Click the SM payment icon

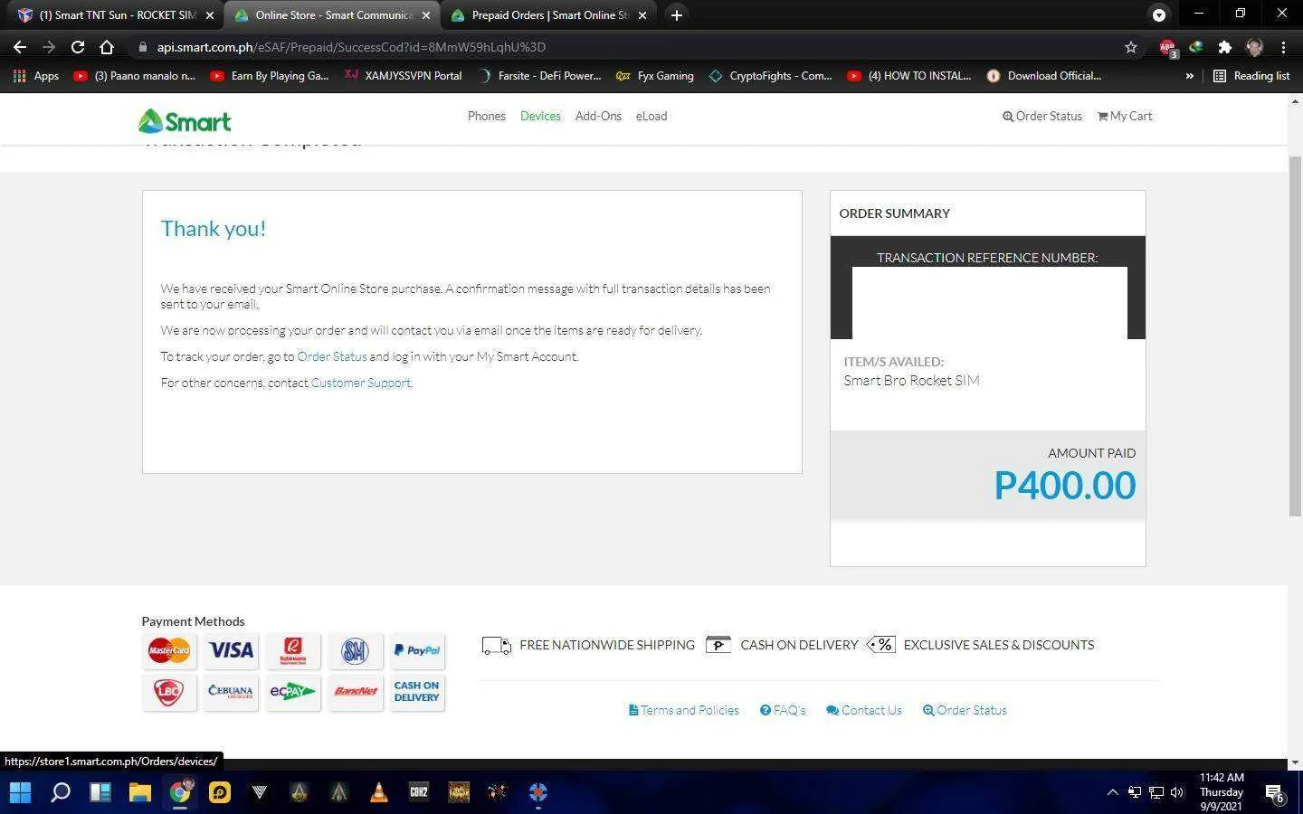[356, 650]
